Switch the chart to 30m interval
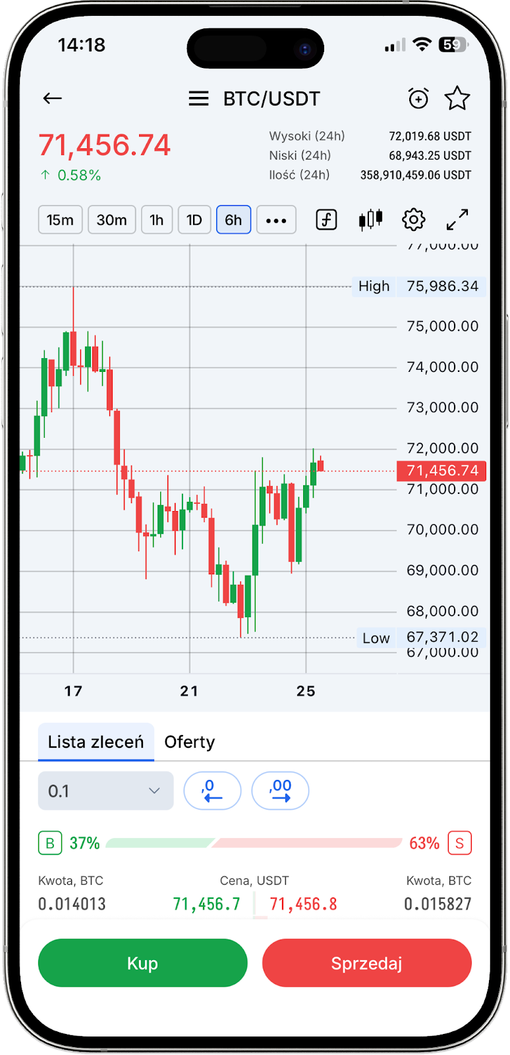 111,220
